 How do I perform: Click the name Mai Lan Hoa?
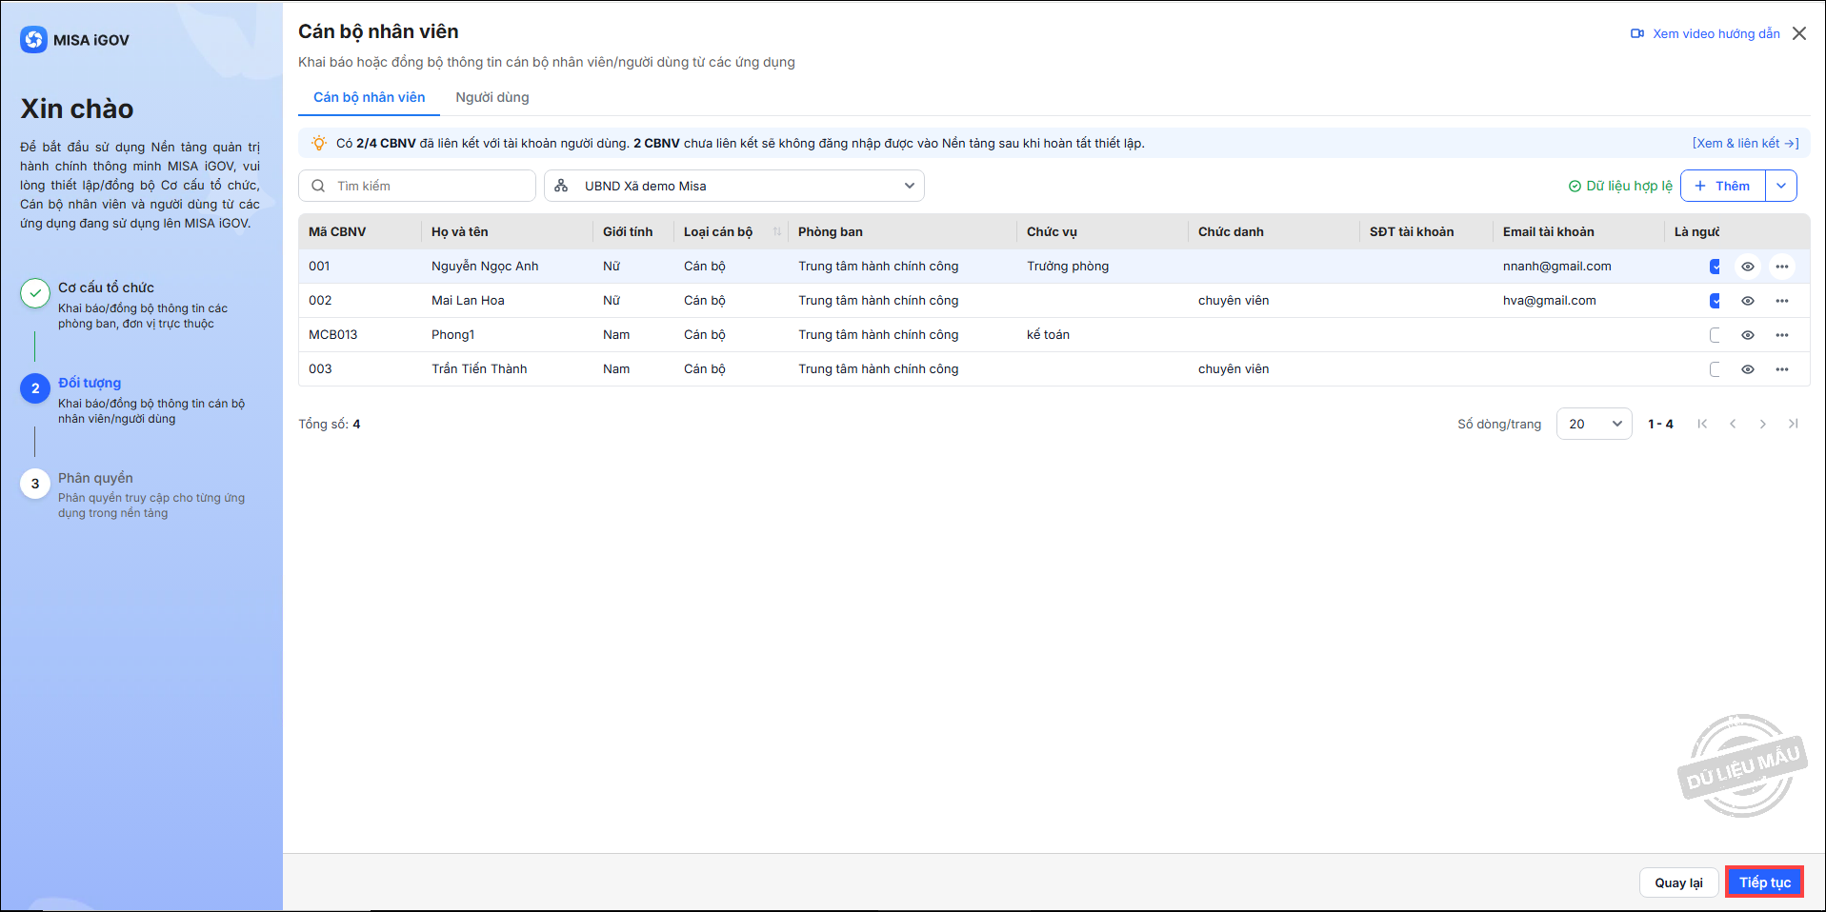tap(468, 301)
